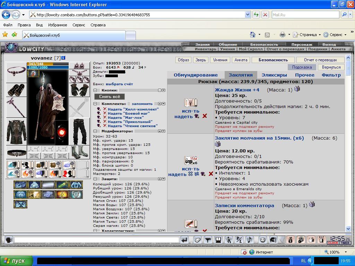Click the blue info icon beside vovanez [7]

(x=63, y=58)
